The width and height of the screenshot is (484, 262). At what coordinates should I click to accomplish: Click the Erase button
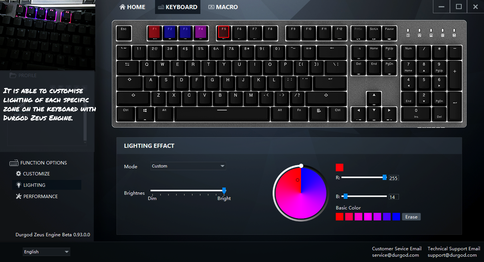coord(411,217)
